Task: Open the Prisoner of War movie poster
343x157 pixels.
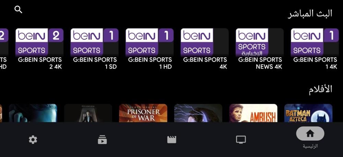Action: (x=143, y=113)
